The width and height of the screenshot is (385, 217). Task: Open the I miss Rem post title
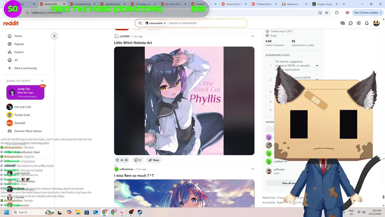[134, 176]
